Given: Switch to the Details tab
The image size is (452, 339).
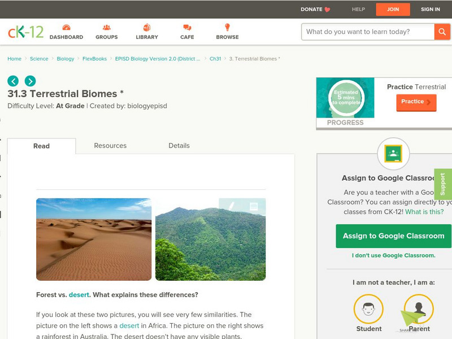Looking at the screenshot, I should click(179, 146).
